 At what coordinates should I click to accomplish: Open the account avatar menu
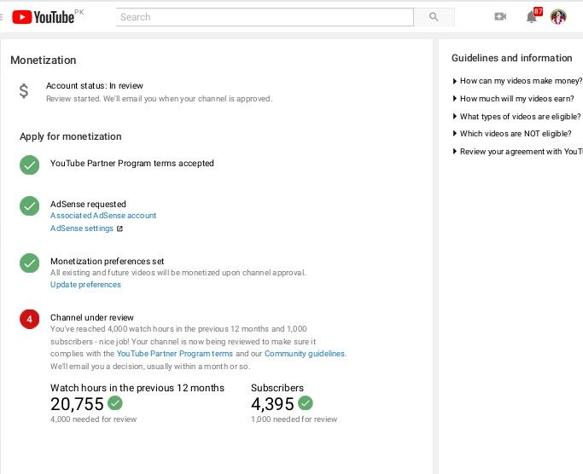(x=558, y=17)
